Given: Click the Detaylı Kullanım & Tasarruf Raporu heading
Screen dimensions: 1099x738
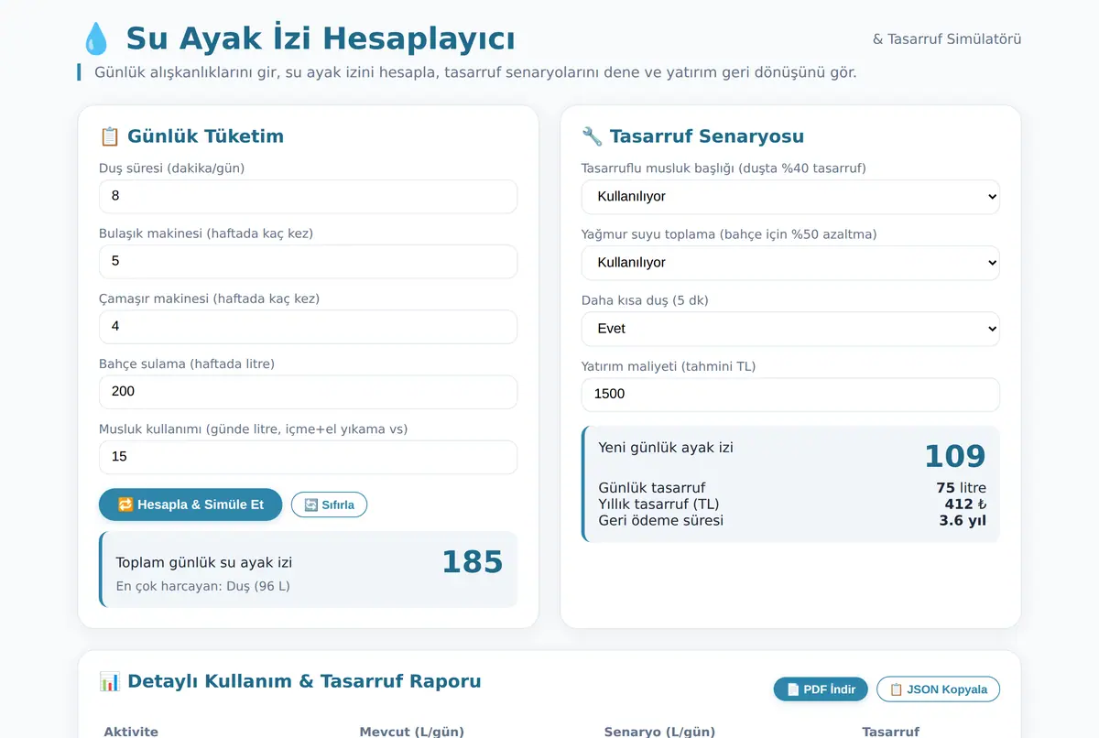Looking at the screenshot, I should [304, 681].
